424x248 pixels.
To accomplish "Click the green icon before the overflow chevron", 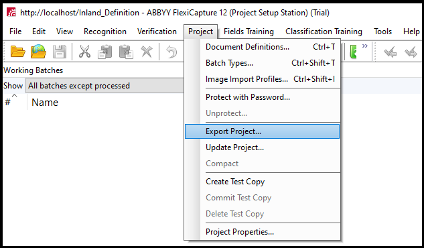I will click(353, 52).
